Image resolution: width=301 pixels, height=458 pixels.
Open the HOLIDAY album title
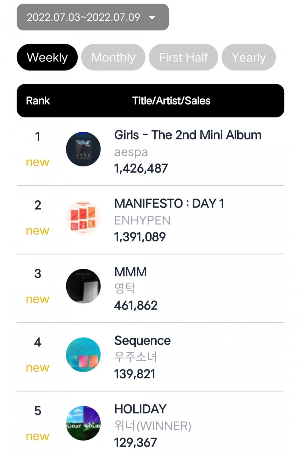pyautogui.click(x=140, y=409)
